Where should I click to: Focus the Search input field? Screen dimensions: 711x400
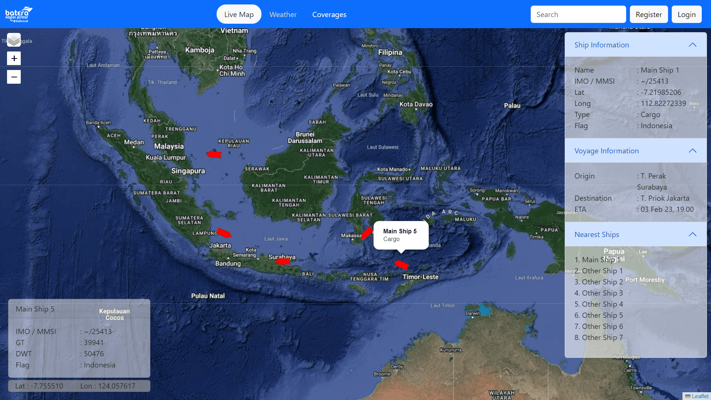[578, 14]
